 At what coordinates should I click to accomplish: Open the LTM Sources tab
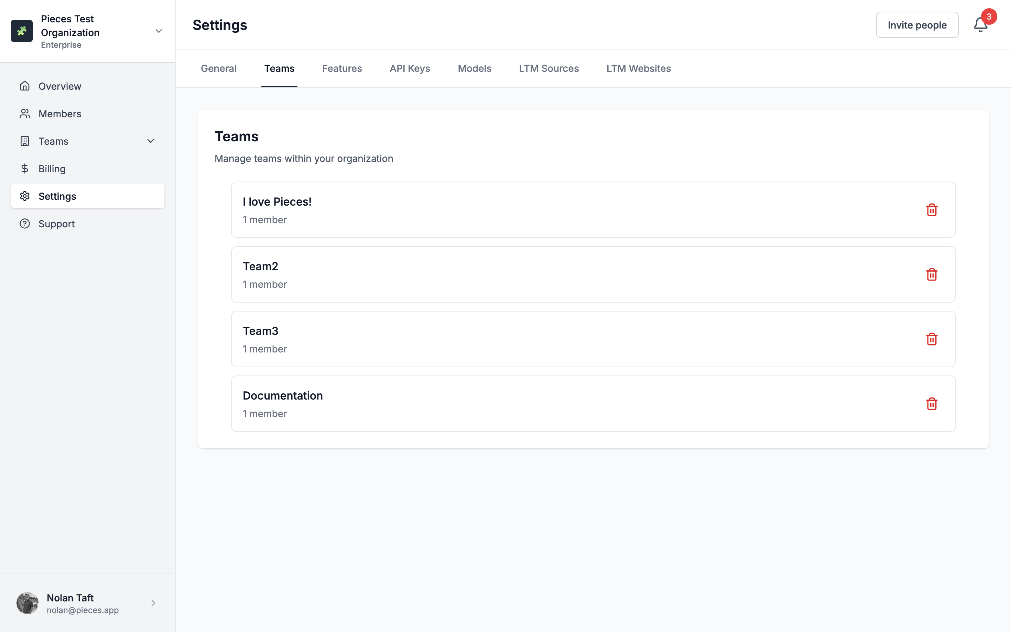(548, 68)
